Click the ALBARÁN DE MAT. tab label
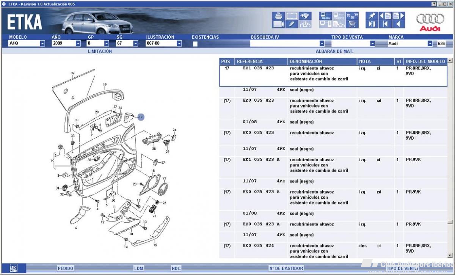 pos(334,51)
